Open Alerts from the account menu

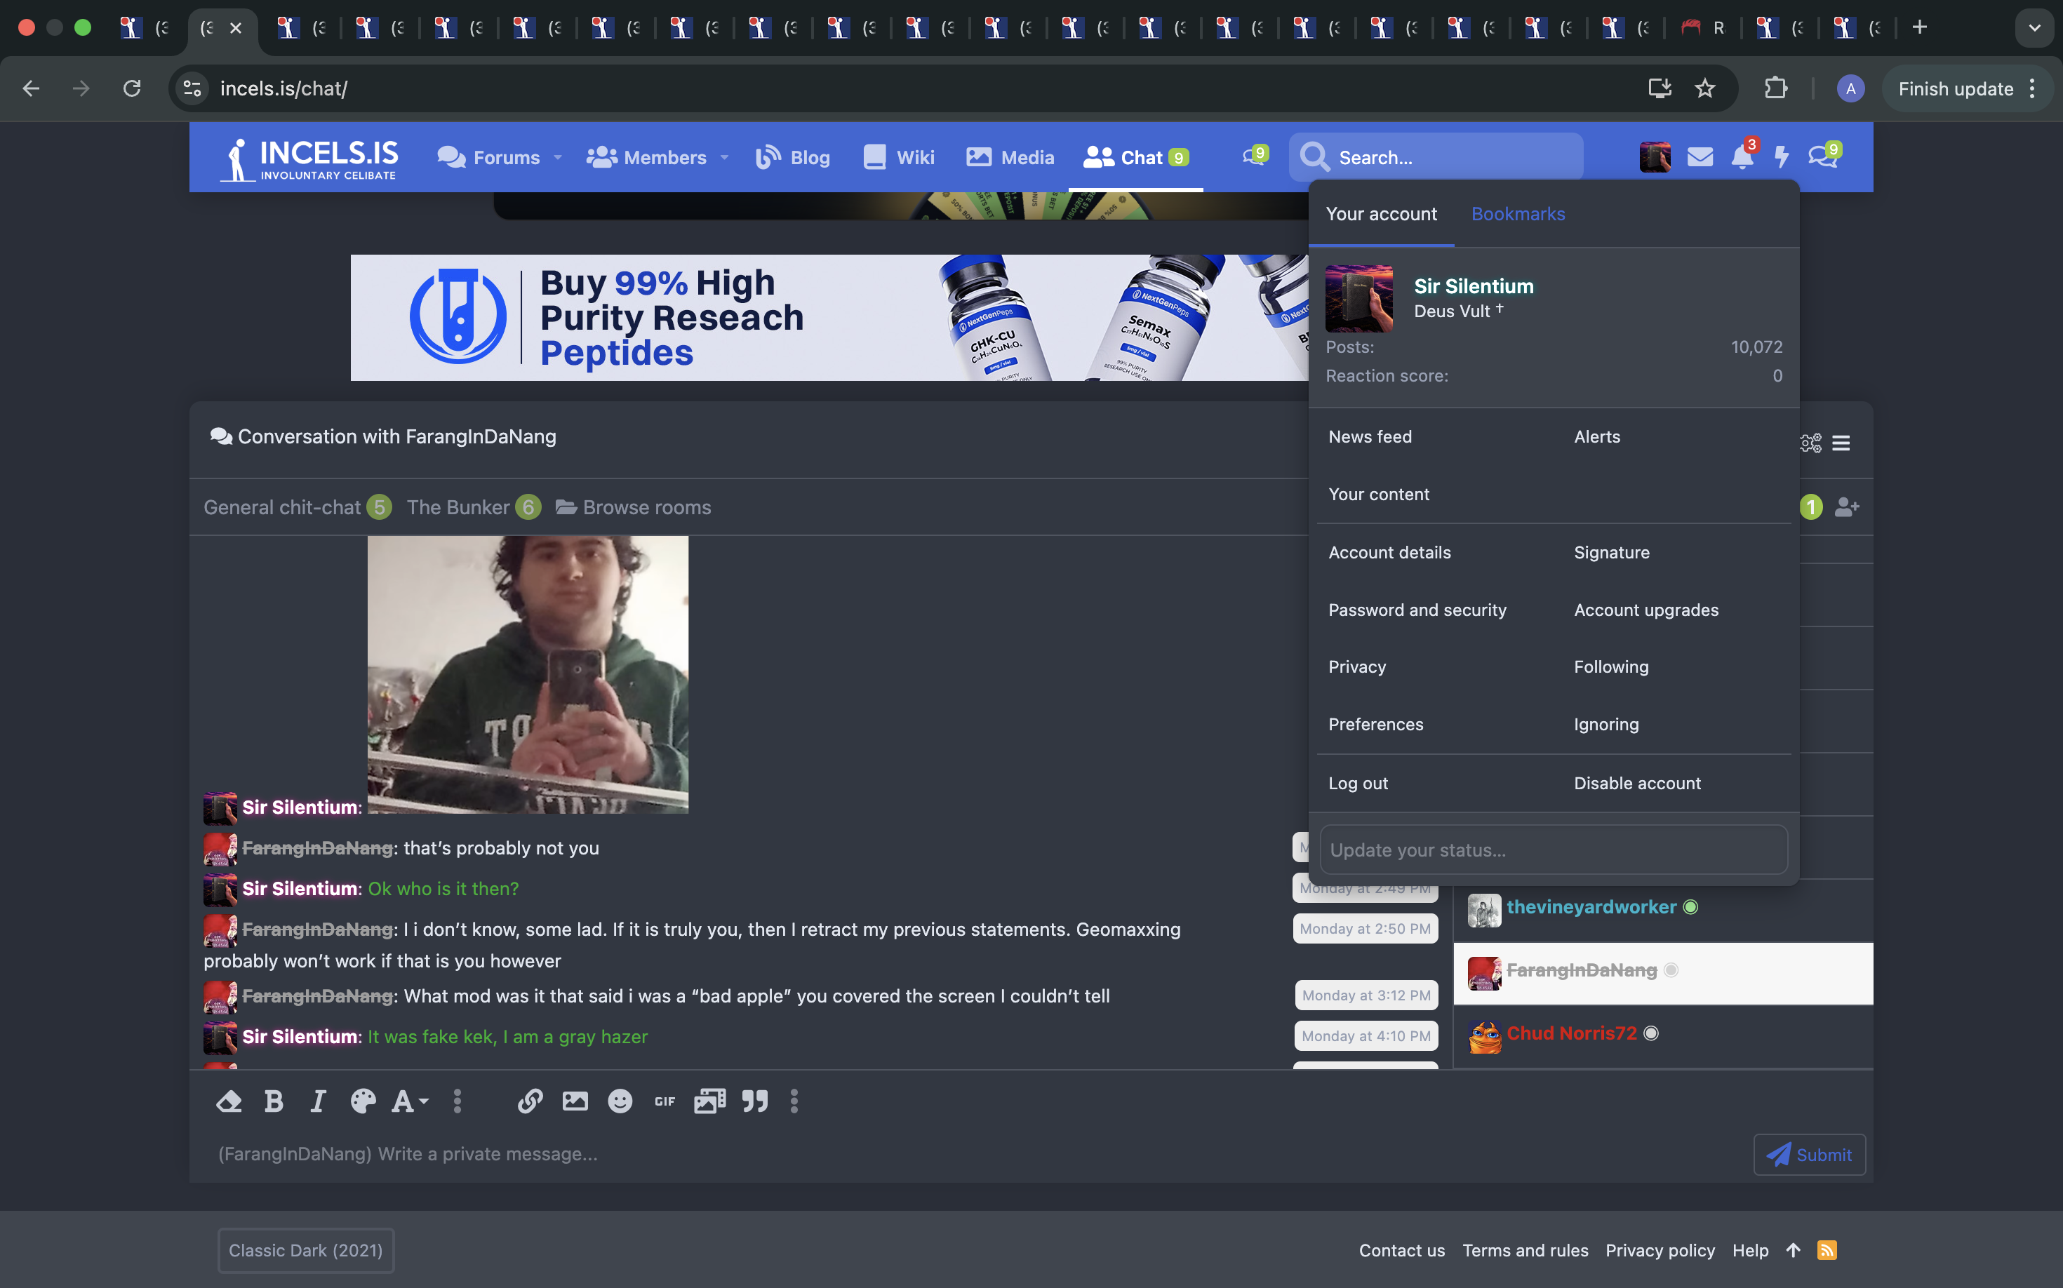click(x=1597, y=436)
